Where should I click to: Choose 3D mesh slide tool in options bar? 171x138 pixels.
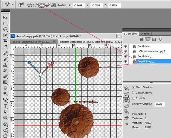[x=48, y=5]
